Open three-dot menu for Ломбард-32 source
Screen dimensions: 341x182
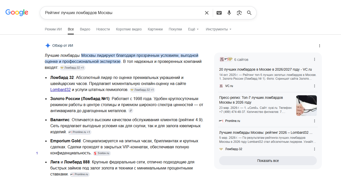[x=315, y=149]
